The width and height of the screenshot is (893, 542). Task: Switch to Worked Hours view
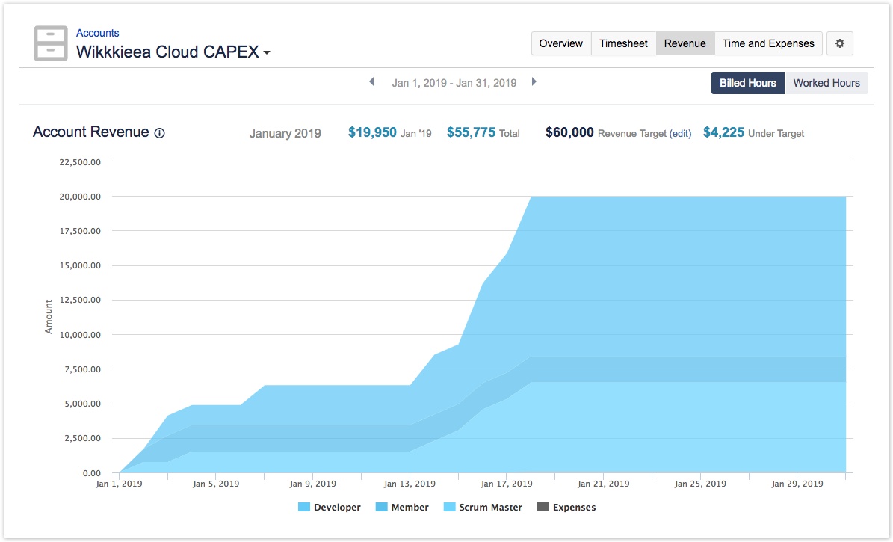click(826, 83)
